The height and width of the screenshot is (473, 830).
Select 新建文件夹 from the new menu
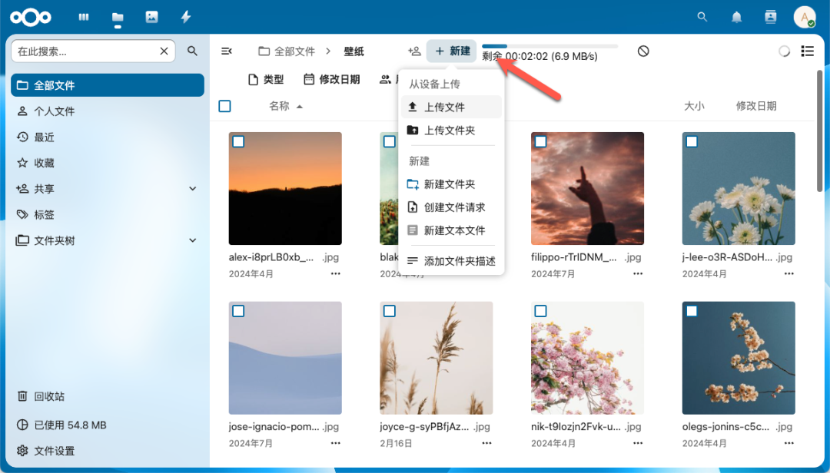(x=449, y=184)
